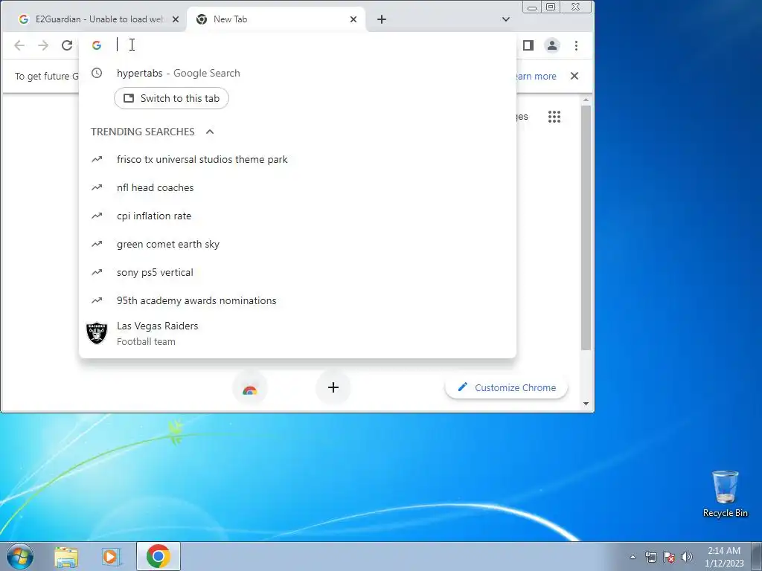Screen dimensions: 762x571
Task: Open the Windows Start menu
Action: (x=19, y=556)
